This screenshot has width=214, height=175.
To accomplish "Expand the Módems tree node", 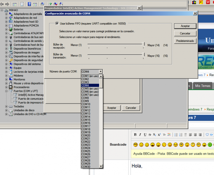I will (6, 76).
